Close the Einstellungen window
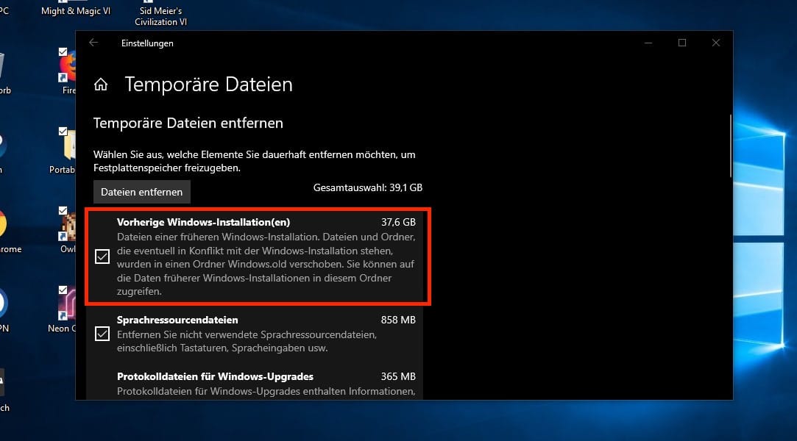This screenshot has height=441, width=797. 715,43
